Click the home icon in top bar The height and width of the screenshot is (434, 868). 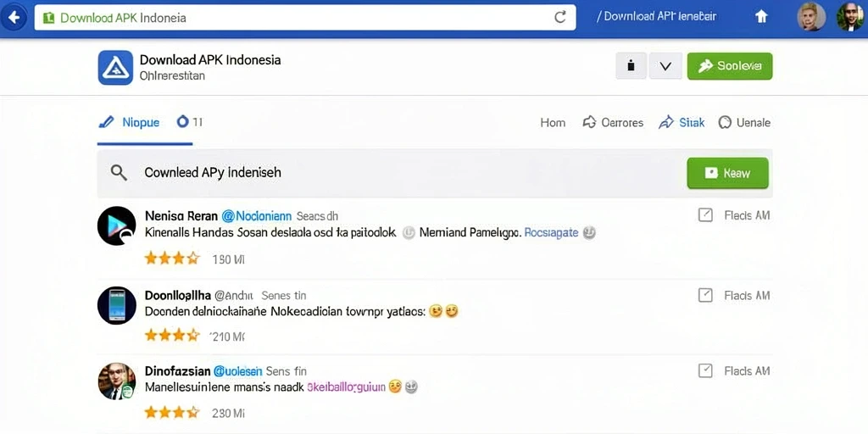(762, 17)
